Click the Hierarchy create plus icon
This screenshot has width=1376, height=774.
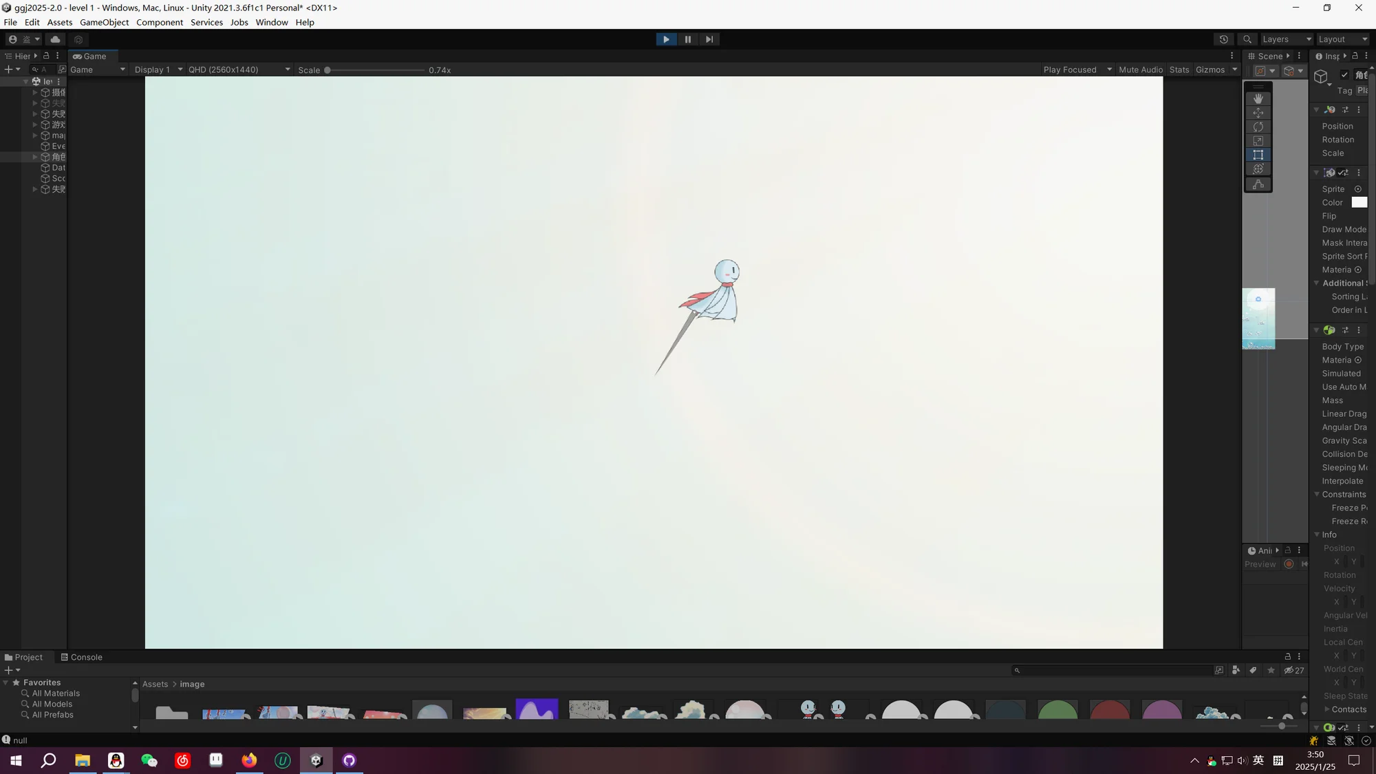(8, 69)
